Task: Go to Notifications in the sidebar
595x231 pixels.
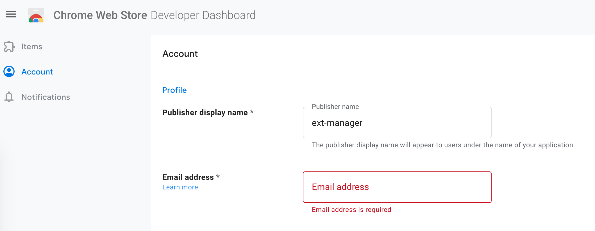Action: click(46, 97)
